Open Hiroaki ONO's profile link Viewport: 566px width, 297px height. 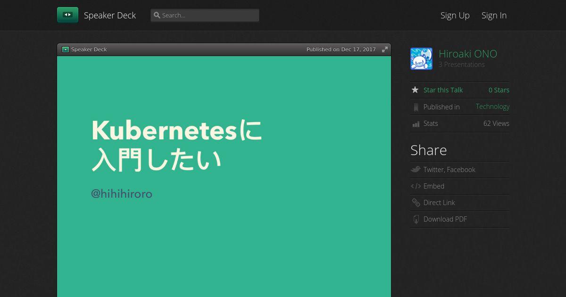click(x=468, y=54)
